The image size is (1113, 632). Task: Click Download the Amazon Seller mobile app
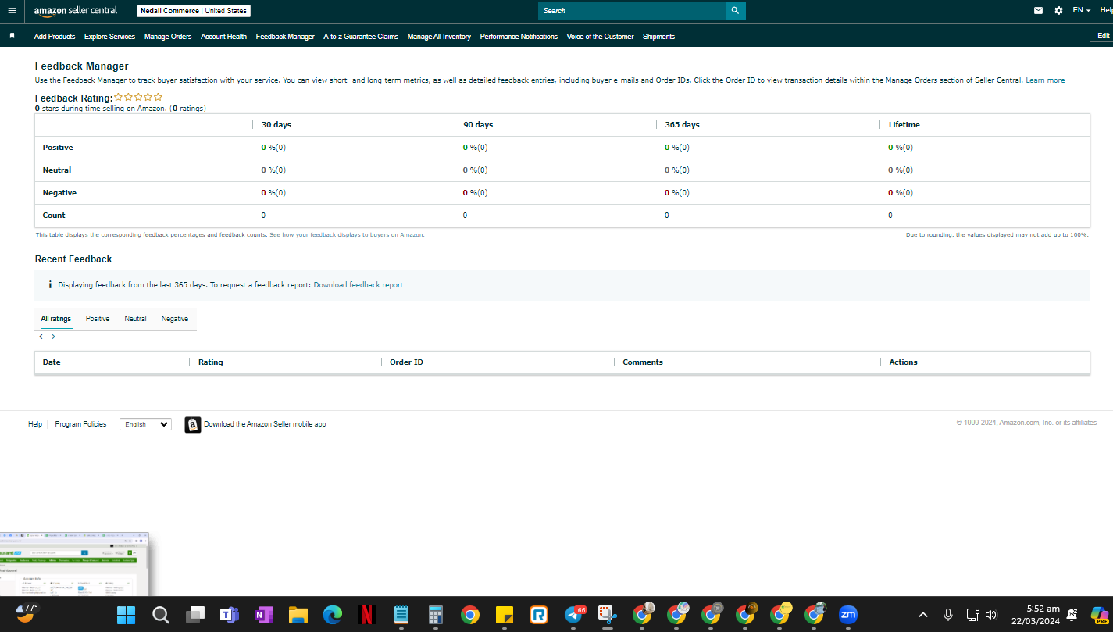tap(265, 424)
